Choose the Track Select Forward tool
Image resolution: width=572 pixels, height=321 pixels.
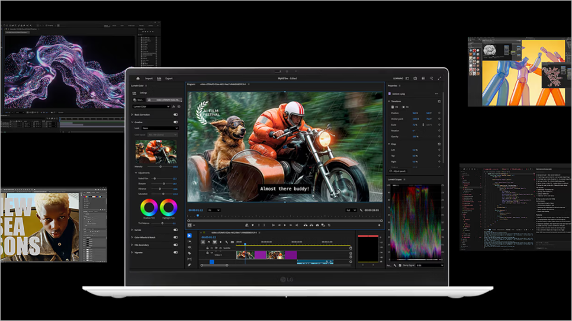click(x=189, y=242)
